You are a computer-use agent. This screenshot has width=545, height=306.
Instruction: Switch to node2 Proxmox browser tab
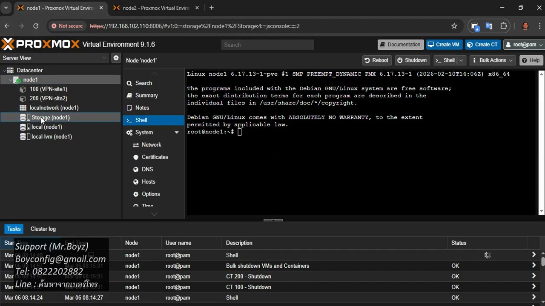(x=156, y=8)
